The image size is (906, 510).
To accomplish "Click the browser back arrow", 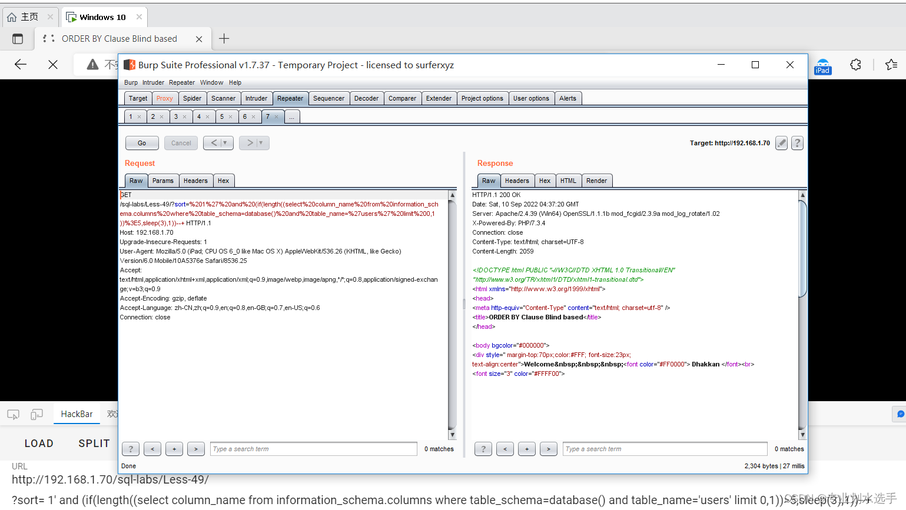I will [21, 65].
